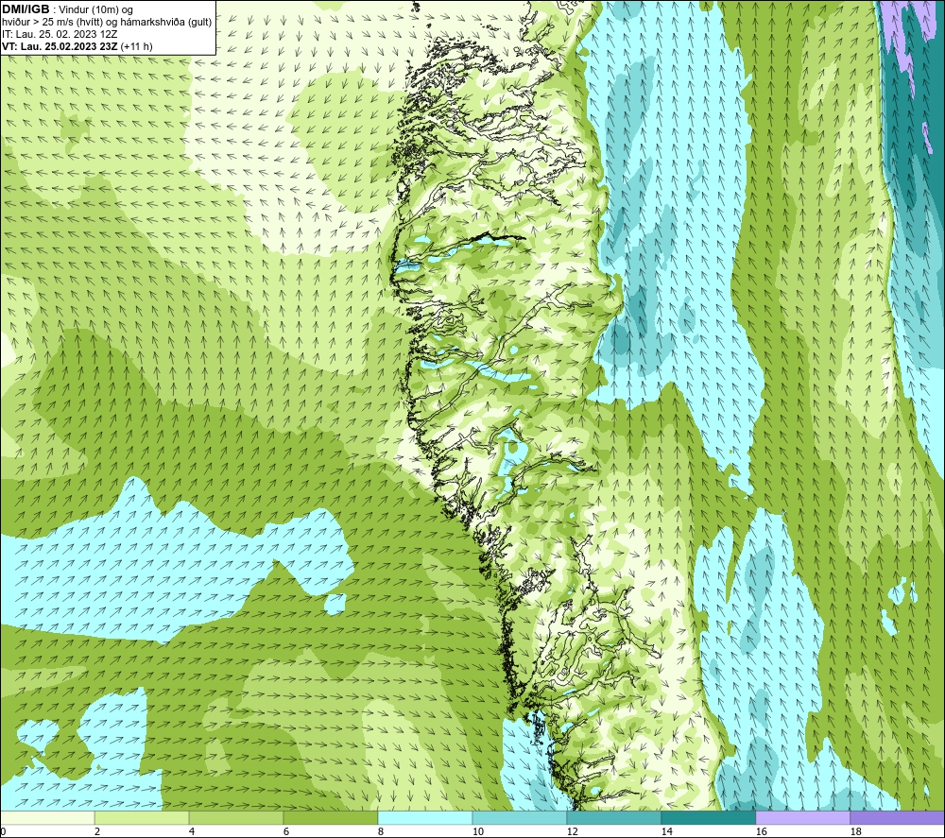The image size is (945, 838).
Task: Click the above 18 m/s purple swatch
Action: click(897, 817)
